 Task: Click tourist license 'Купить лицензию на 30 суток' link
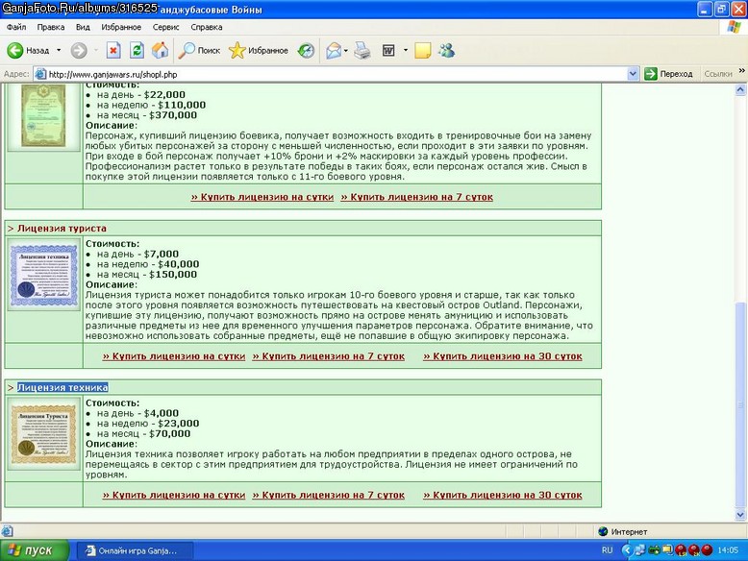[x=502, y=356]
